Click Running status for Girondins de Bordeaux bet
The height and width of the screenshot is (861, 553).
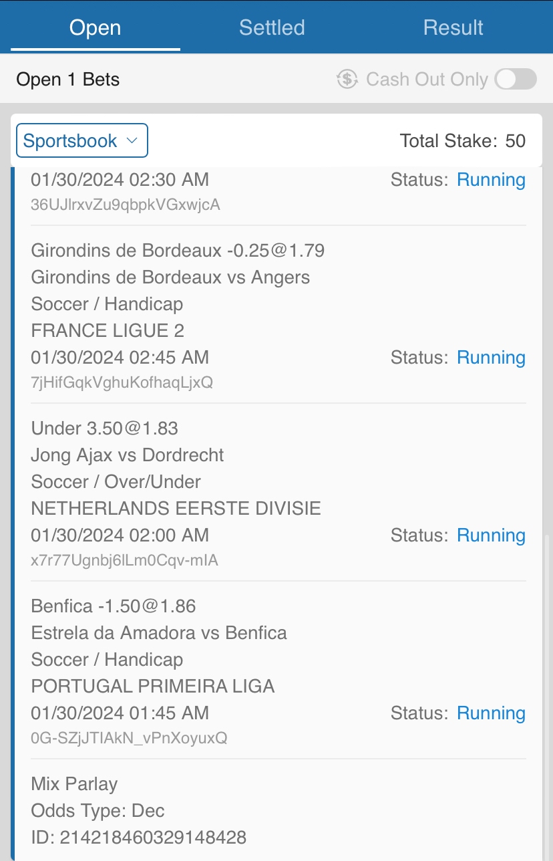[x=491, y=358]
